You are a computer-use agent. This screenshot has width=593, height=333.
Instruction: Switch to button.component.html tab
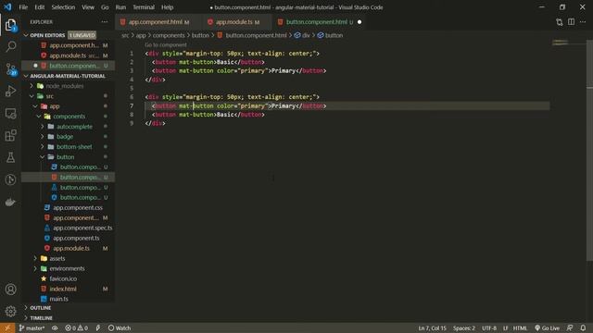click(317, 22)
